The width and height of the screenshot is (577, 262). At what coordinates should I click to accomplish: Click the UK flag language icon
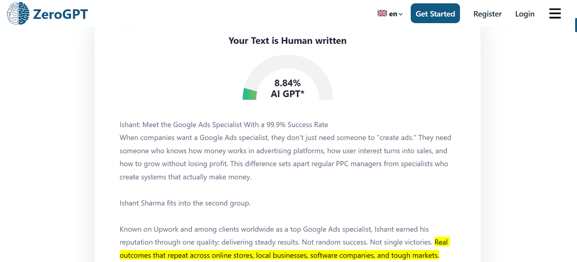point(382,13)
